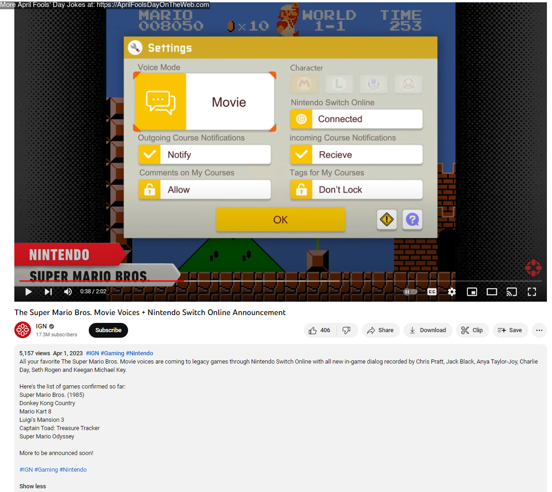Create a clip of the video

tap(472, 330)
